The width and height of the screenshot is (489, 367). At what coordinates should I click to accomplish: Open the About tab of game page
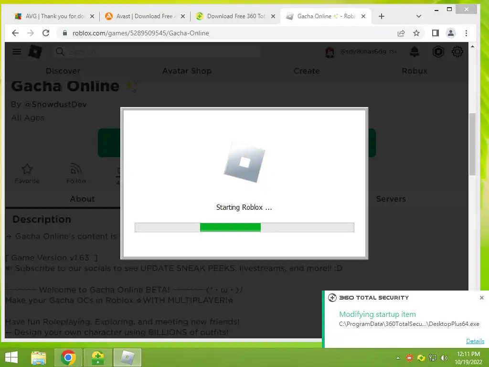click(x=82, y=199)
